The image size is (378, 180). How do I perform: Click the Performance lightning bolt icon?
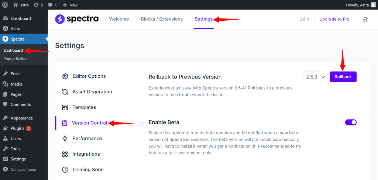point(65,139)
